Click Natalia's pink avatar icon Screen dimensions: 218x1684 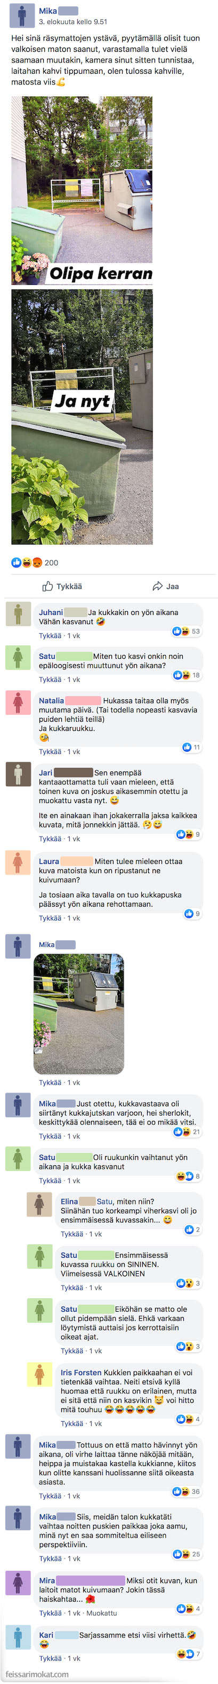tap(18, 701)
